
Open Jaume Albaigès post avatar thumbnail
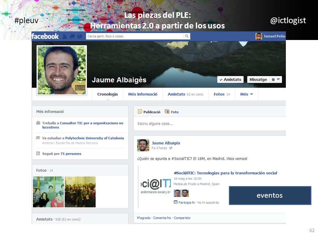[x=143, y=145]
